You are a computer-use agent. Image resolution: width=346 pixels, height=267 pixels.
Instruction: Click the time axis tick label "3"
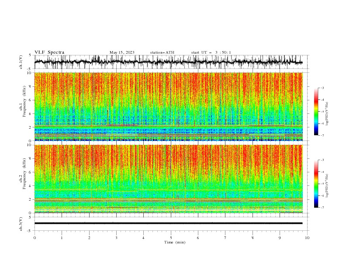pos(116,238)
